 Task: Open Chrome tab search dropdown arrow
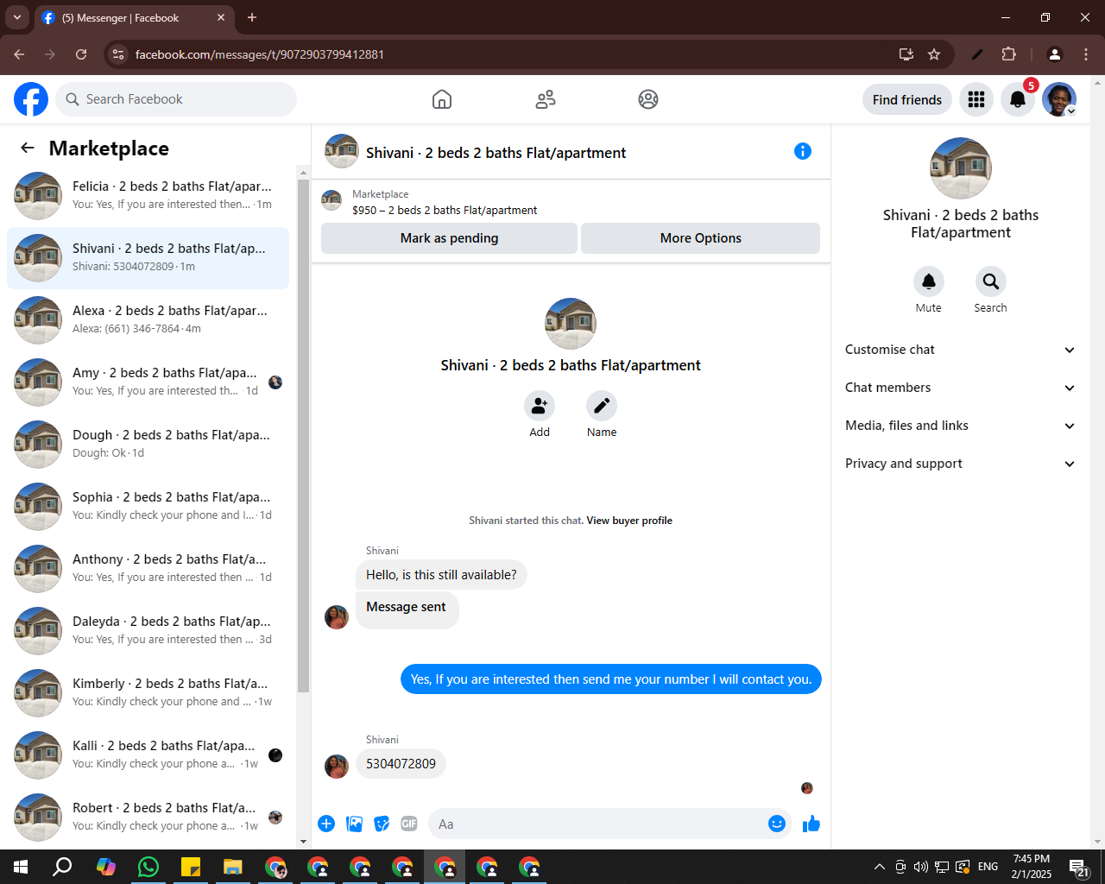tap(17, 17)
